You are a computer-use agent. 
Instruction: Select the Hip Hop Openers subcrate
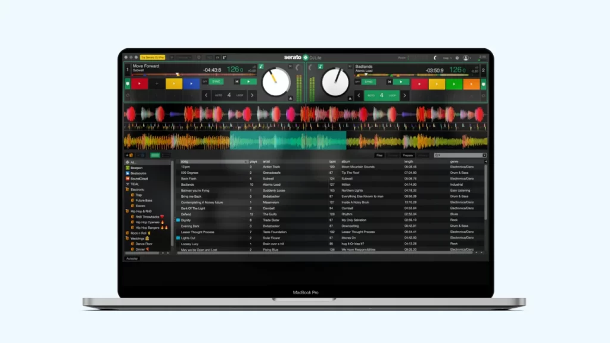pyautogui.click(x=148, y=223)
